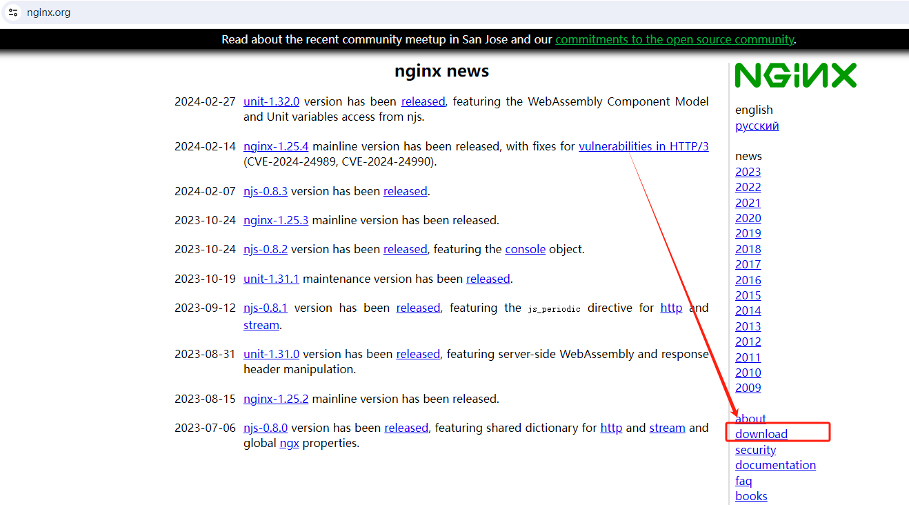Click the ngx properties link

point(289,443)
